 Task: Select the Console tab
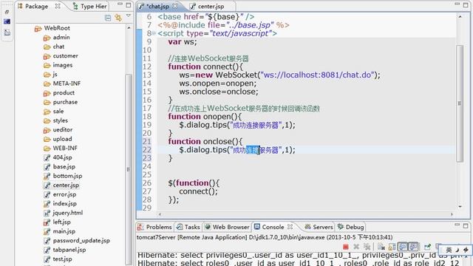[x=269, y=227]
